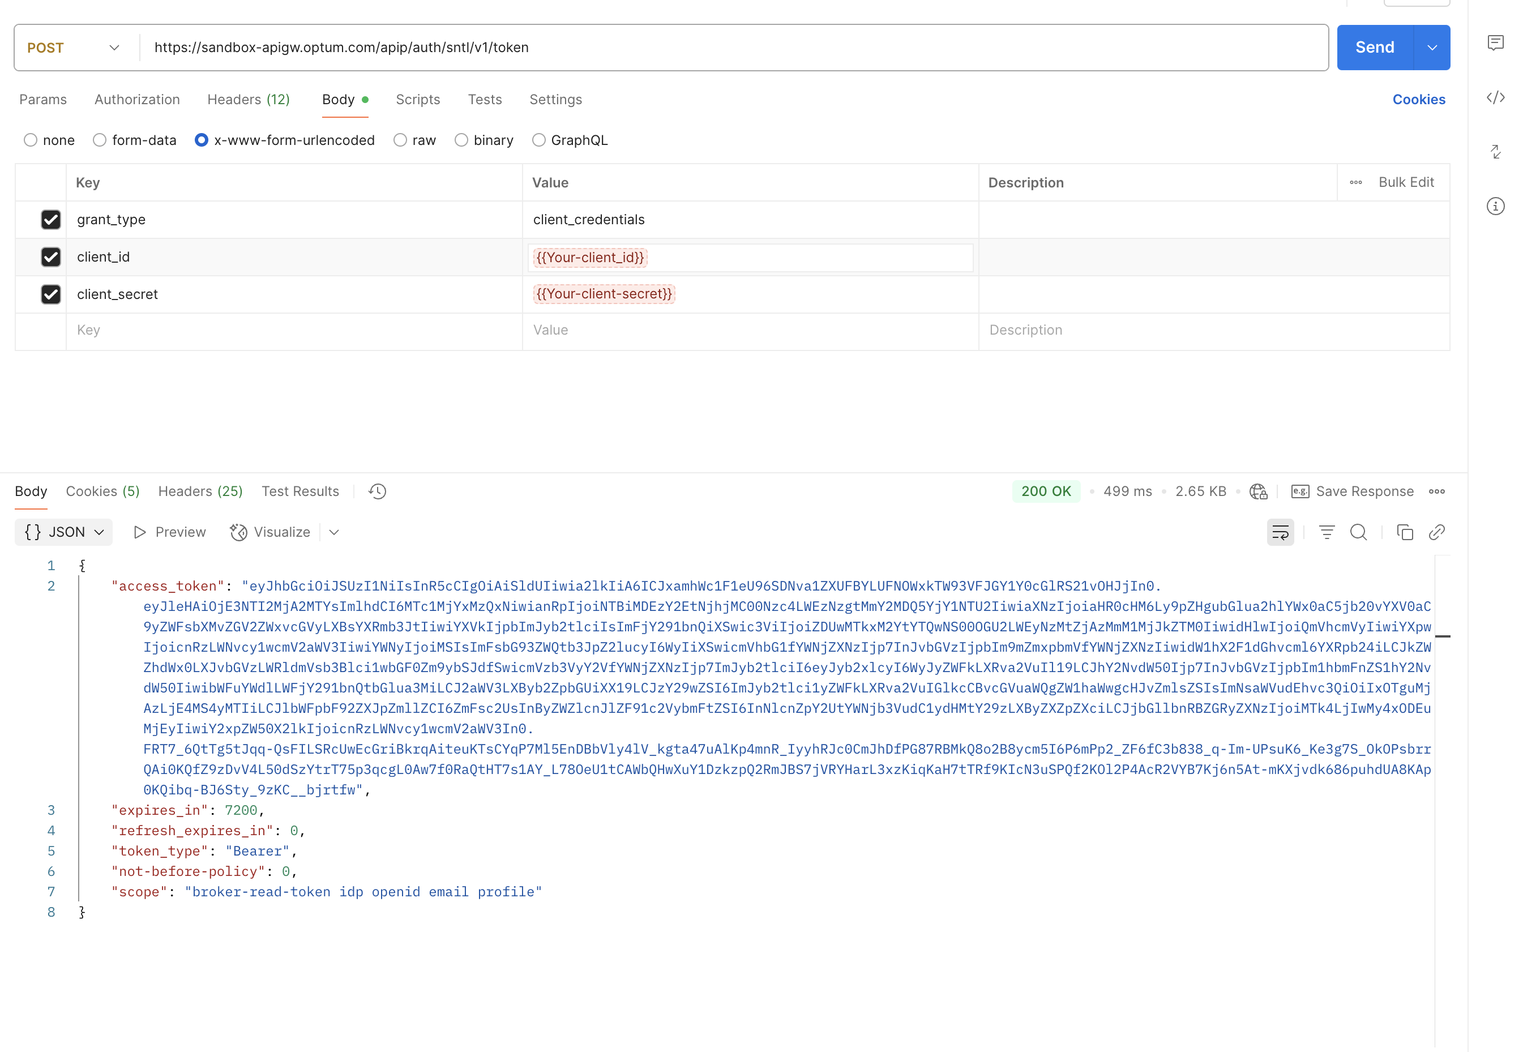Viewport: 1523px width, 1052px height.
Task: Click the request URL input field
Action: point(734,48)
